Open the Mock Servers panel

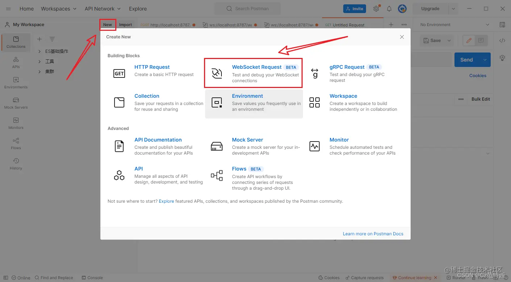click(x=16, y=103)
